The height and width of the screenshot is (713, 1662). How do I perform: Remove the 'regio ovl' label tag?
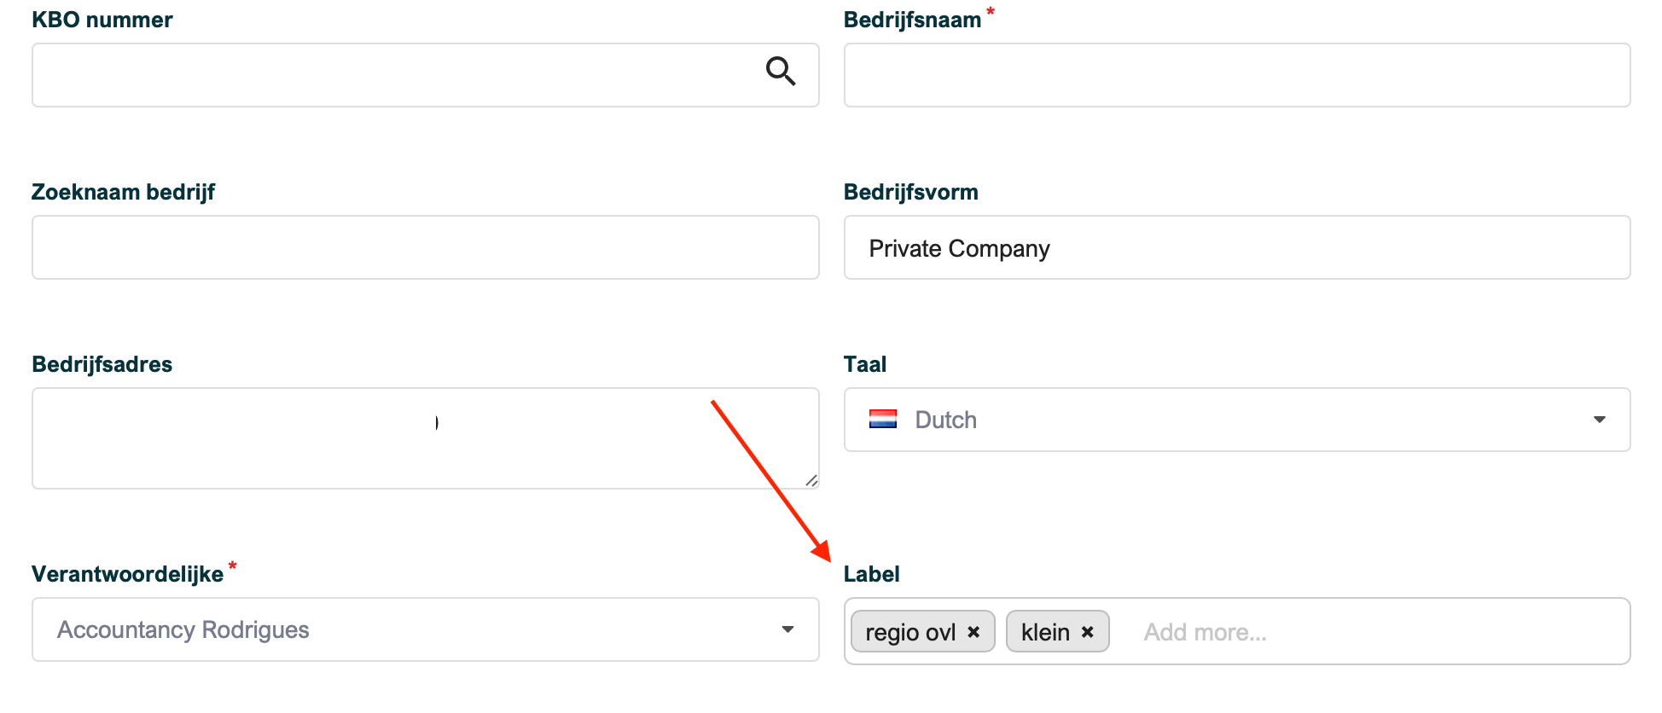(973, 632)
